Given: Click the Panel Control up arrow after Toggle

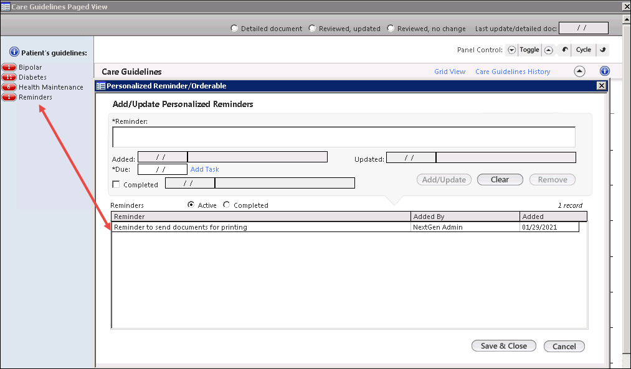Looking at the screenshot, I should 548,50.
